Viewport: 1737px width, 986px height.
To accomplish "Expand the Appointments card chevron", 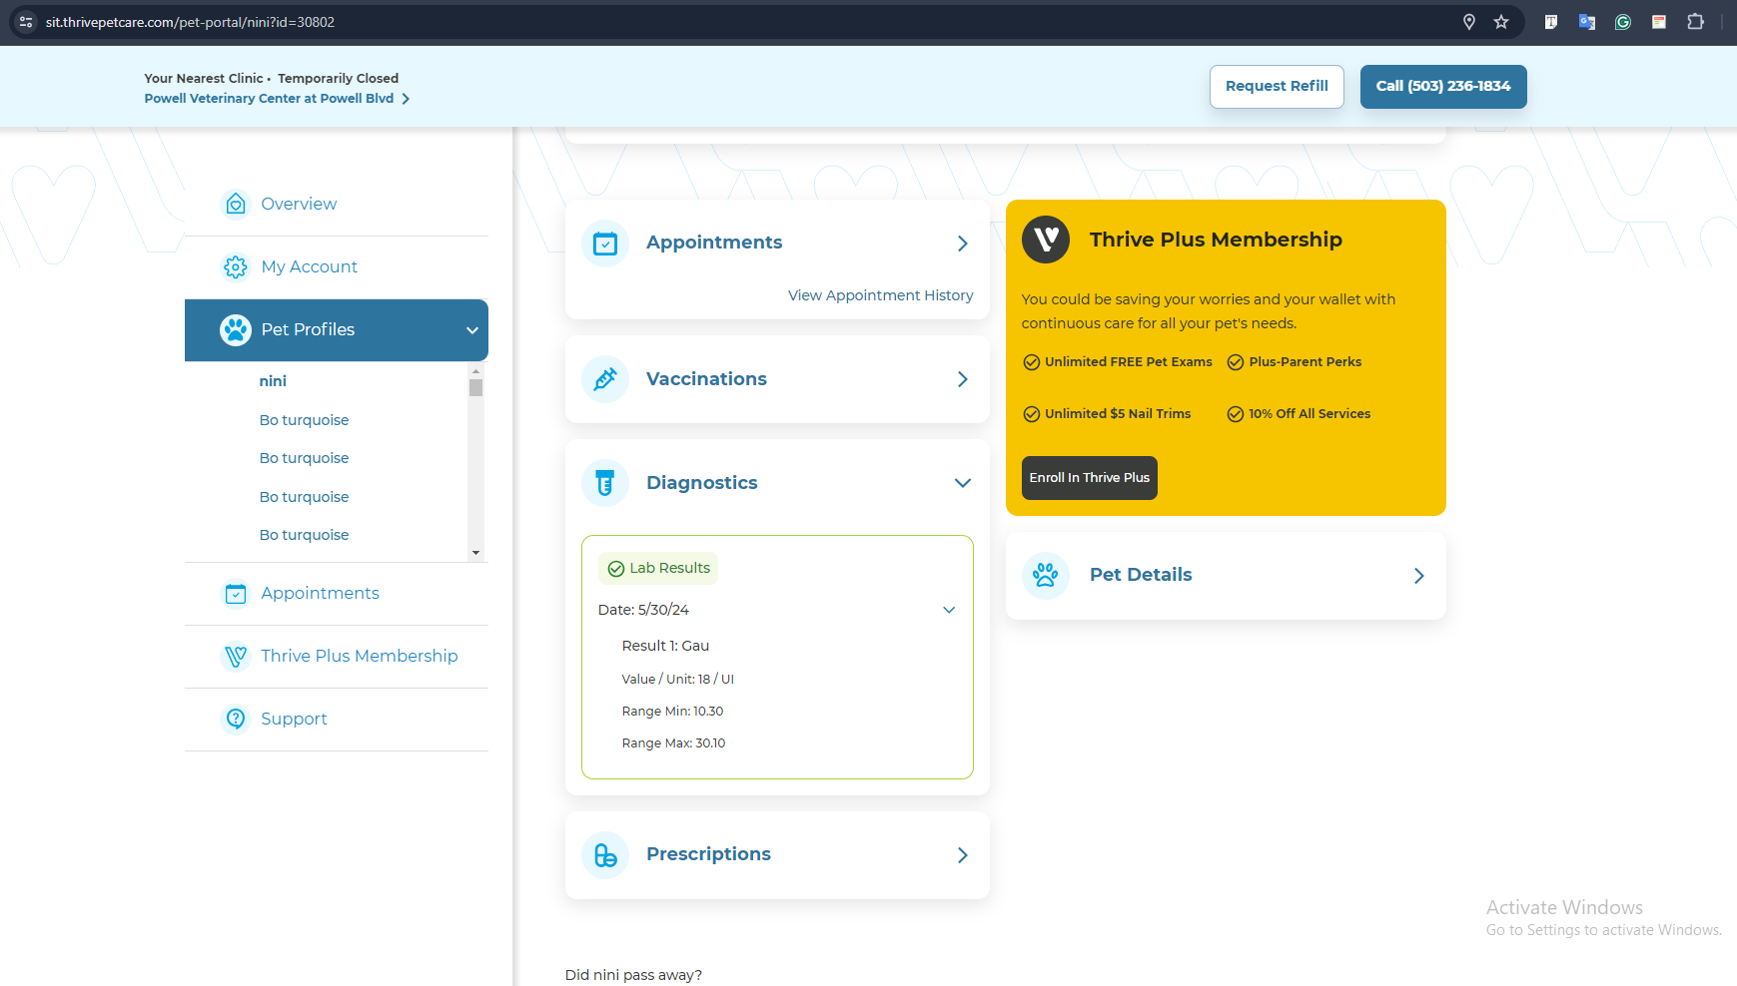I will [963, 244].
